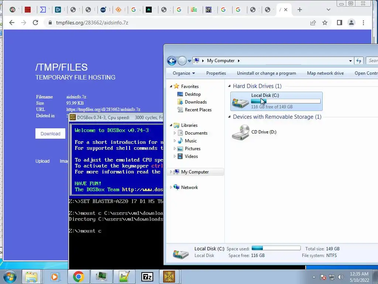Click the Upload link on tmpfiles page
The width and height of the screenshot is (378, 284).
coord(42,161)
